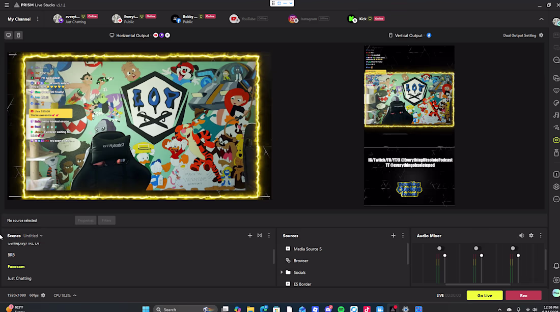The width and height of the screenshot is (560, 312).
Task: Collapse the channel bar with the up chevron
Action: (x=541, y=19)
